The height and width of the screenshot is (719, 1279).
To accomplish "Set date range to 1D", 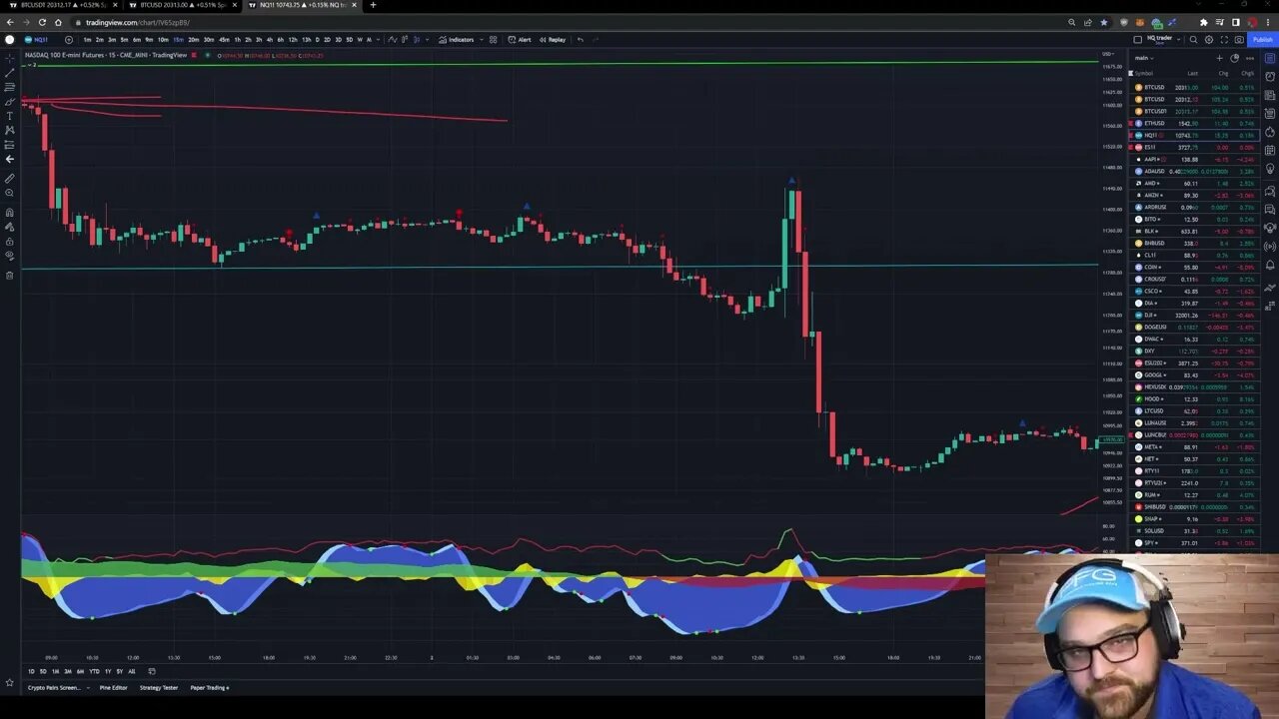I will click(30, 671).
